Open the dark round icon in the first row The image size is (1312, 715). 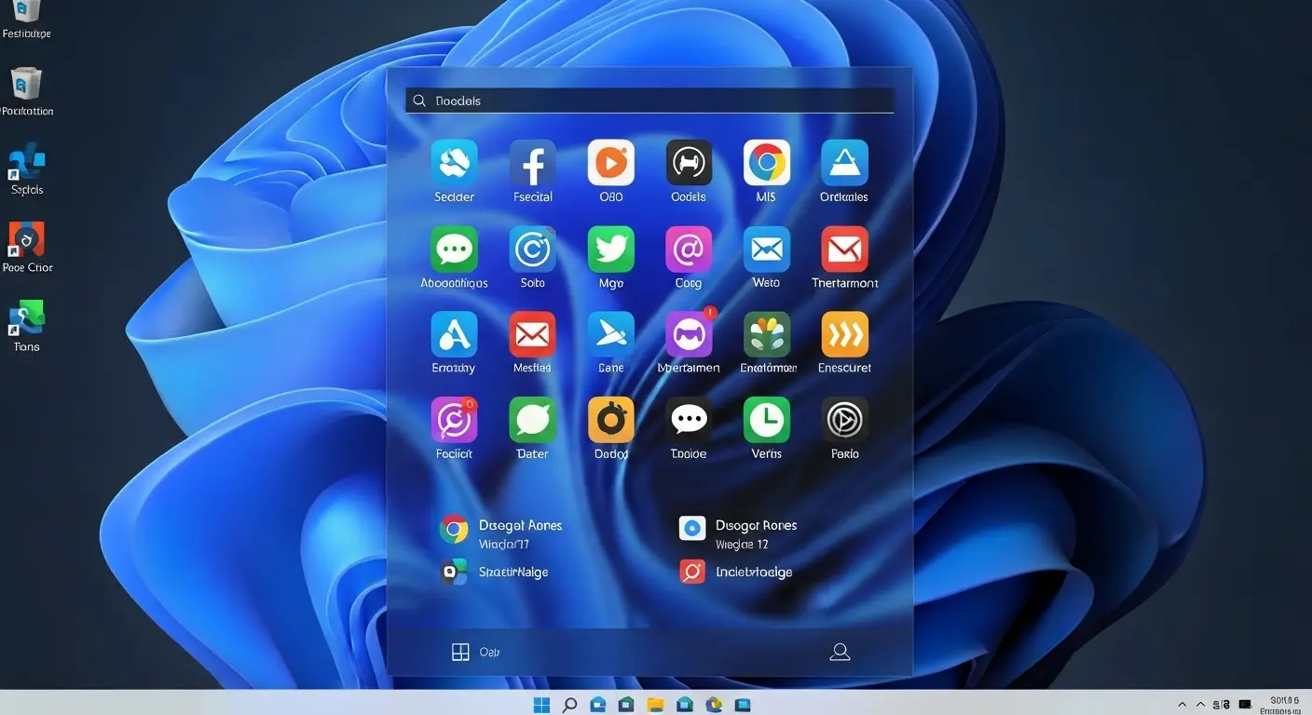click(689, 163)
